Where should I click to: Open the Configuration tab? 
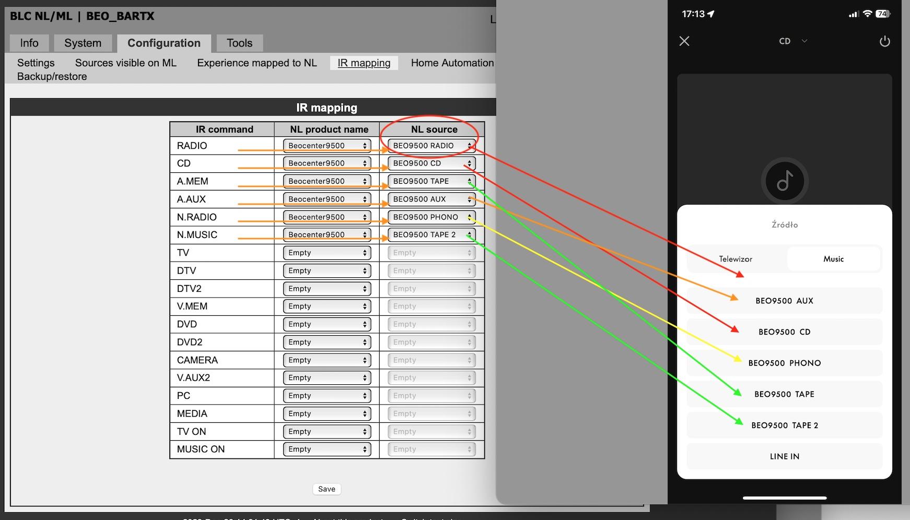(x=164, y=43)
